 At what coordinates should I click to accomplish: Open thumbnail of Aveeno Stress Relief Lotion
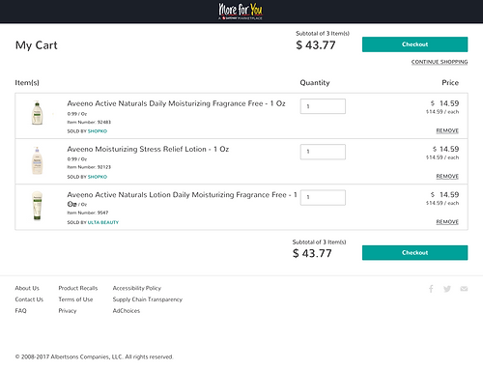37,160
